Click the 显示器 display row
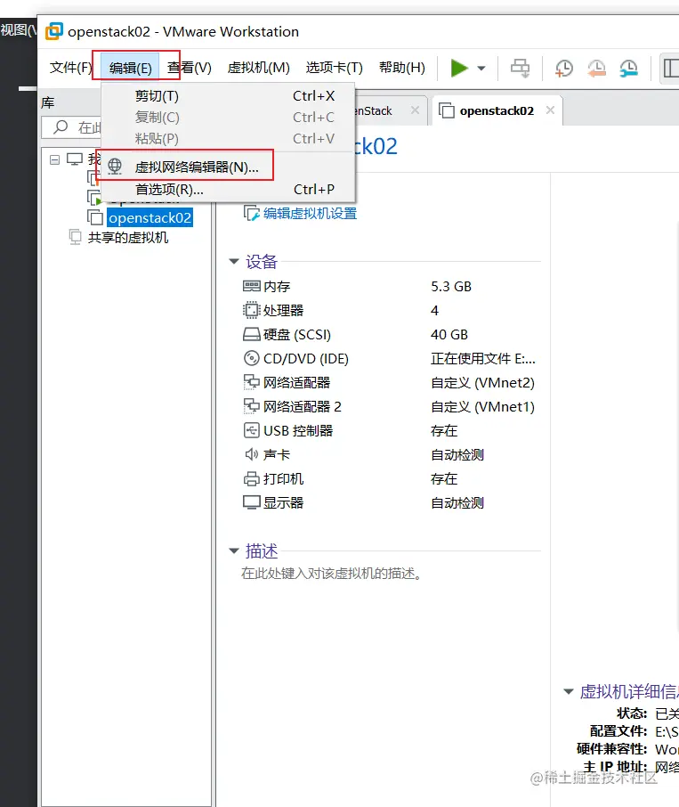Screen dimensions: 679x807 (x=389, y=503)
